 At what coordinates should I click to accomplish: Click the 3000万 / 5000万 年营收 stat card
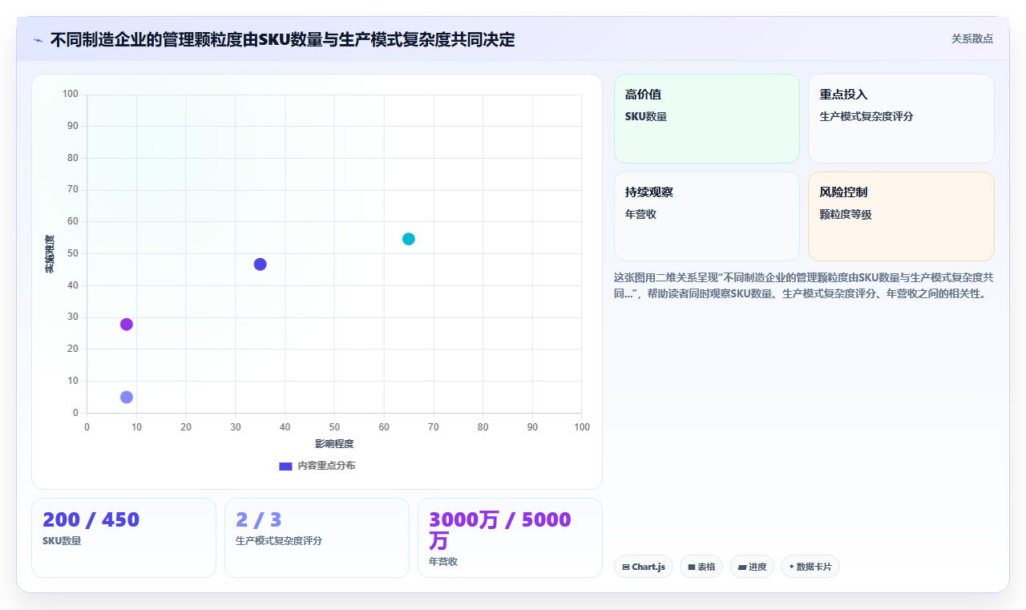510,538
